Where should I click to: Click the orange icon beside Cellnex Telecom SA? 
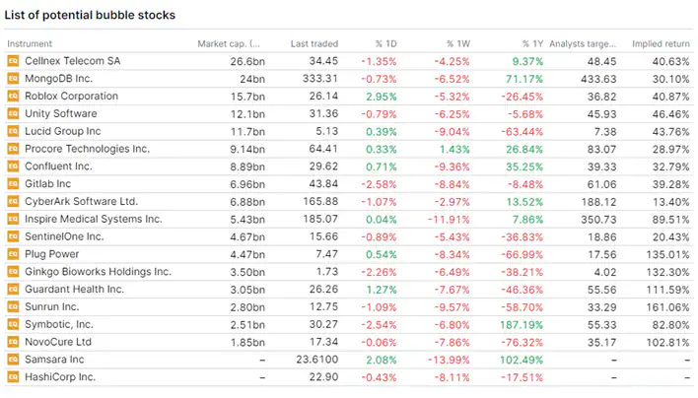13,61
